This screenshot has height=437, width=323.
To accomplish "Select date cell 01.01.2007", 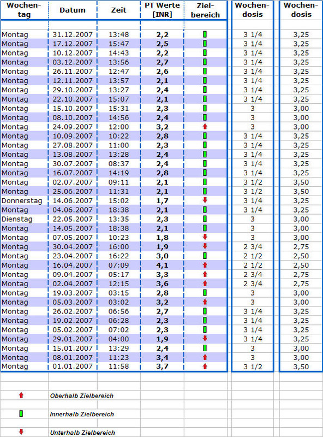I will [73, 366].
